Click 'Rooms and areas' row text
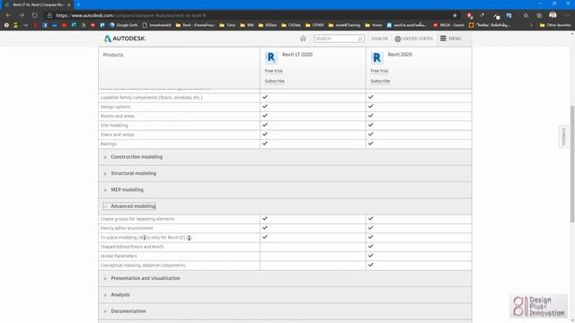Viewport: 575px width, 323px height. tap(118, 116)
